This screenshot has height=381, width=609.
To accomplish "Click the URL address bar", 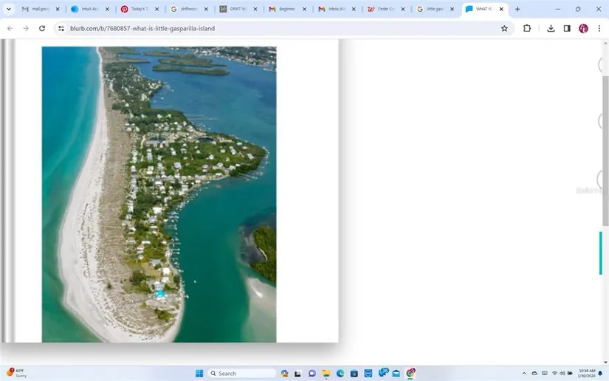I will (x=281, y=28).
